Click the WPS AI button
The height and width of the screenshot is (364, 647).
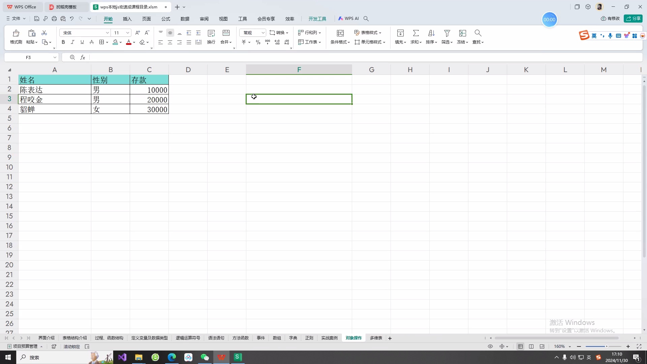[348, 19]
